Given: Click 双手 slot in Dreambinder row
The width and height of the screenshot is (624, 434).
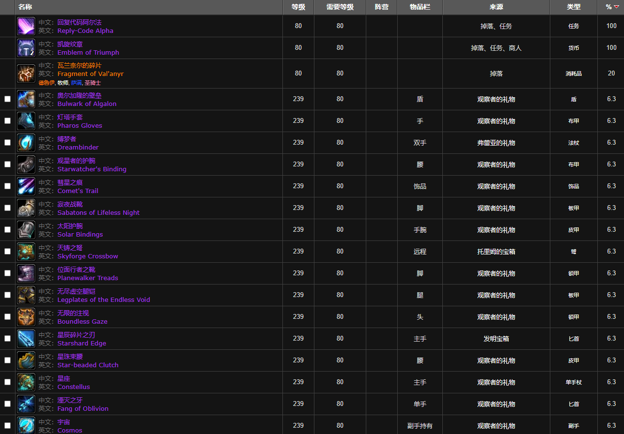Looking at the screenshot, I should 420,143.
